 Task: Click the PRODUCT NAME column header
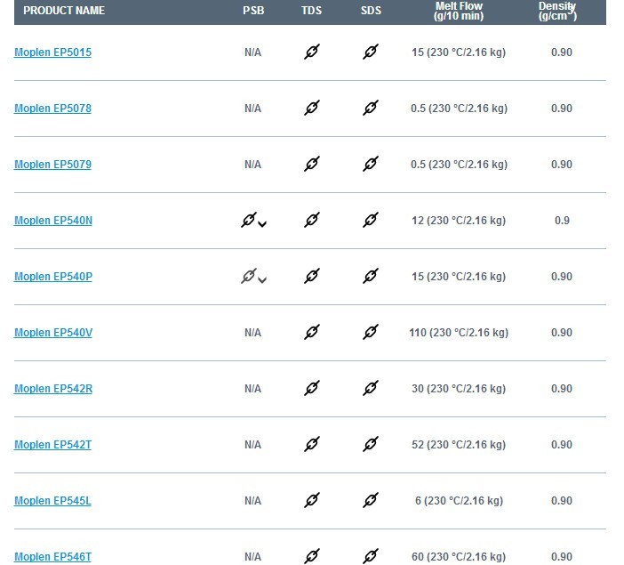[x=64, y=11]
